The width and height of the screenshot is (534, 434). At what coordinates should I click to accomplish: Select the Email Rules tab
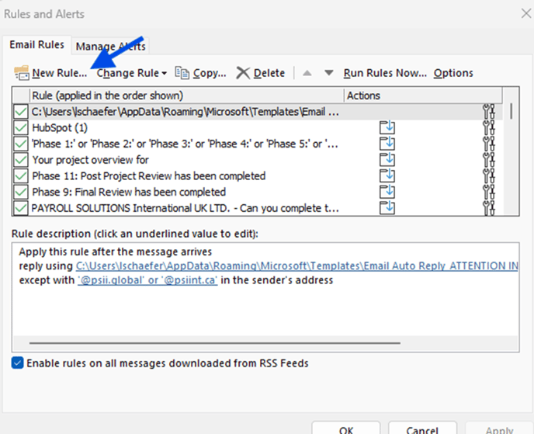click(37, 45)
